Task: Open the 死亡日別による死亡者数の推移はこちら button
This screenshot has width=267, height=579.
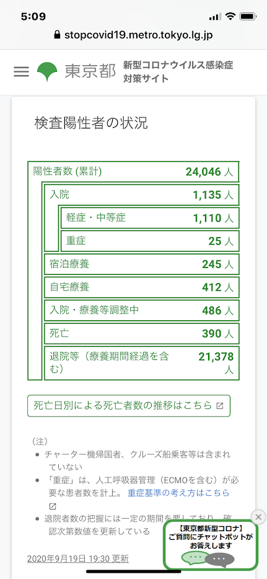Action: [x=129, y=406]
